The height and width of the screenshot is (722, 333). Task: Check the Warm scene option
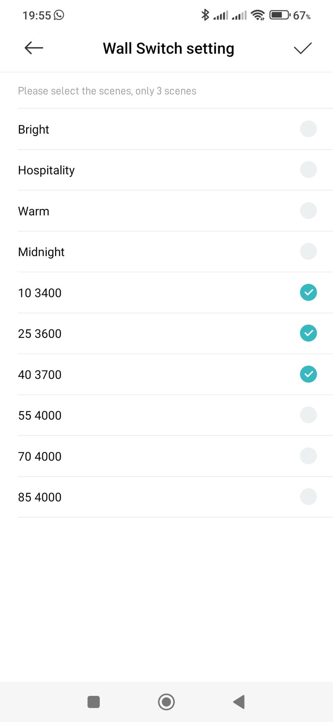(x=308, y=211)
